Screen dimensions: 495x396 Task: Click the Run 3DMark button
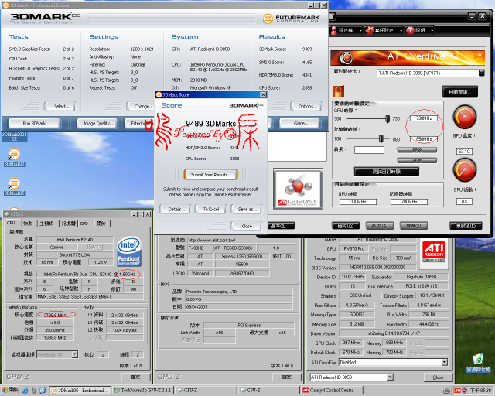tap(34, 123)
